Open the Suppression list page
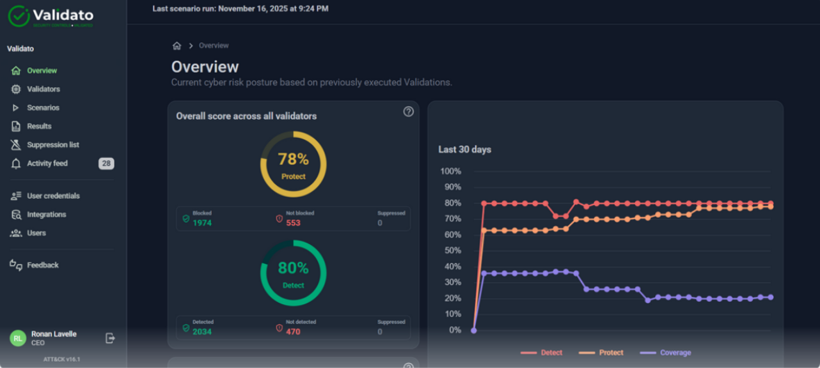The width and height of the screenshot is (820, 368). pos(52,145)
